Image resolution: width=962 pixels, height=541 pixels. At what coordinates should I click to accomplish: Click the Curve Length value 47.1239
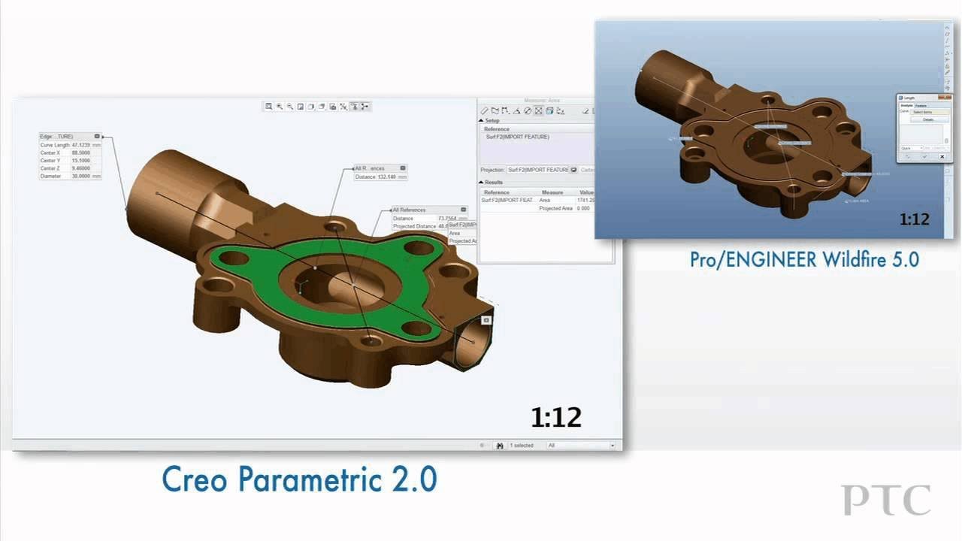(x=80, y=145)
